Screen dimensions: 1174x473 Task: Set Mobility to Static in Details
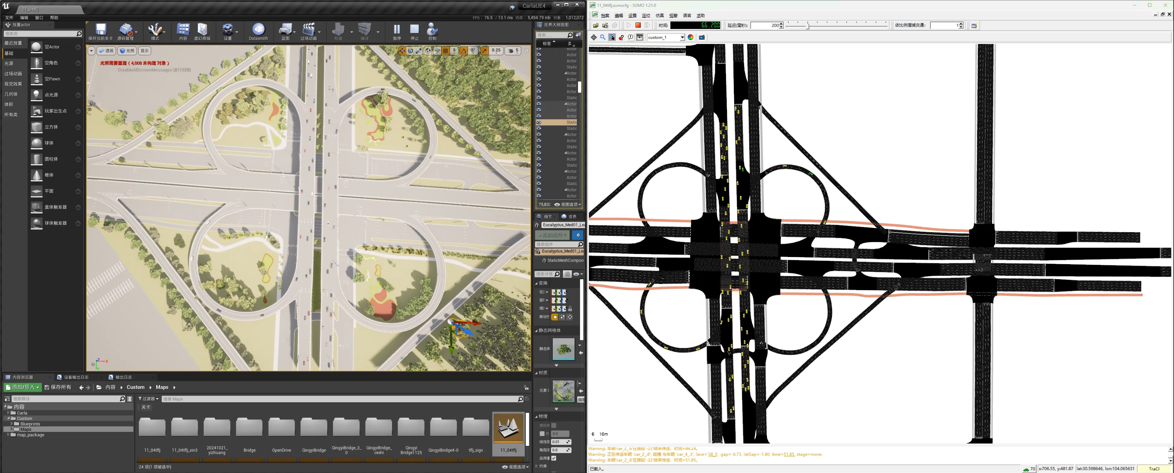pyautogui.click(x=555, y=317)
